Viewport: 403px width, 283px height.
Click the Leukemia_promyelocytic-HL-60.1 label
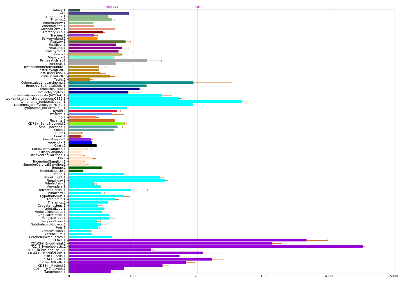[40, 105]
